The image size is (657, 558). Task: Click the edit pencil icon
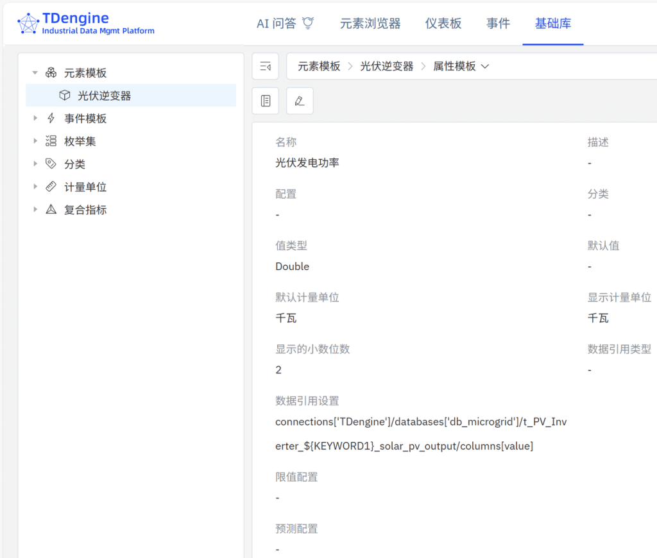(300, 101)
